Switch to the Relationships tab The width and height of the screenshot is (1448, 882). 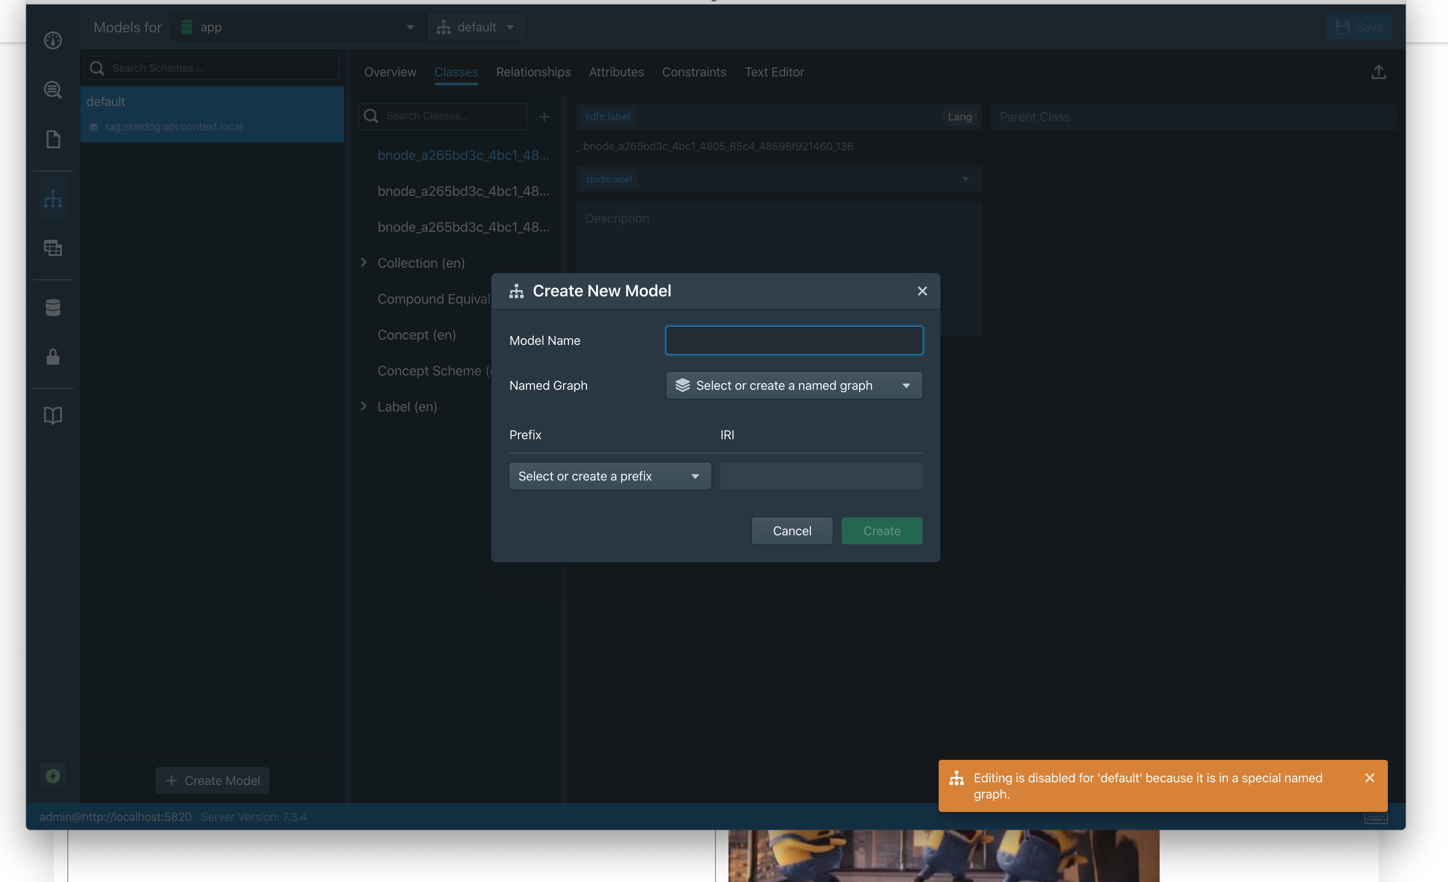point(533,72)
